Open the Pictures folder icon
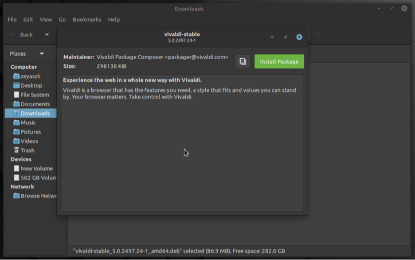 16,131
